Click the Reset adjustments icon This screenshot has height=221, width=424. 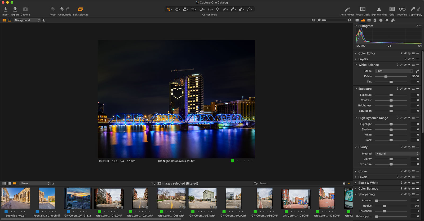[x=53, y=9]
